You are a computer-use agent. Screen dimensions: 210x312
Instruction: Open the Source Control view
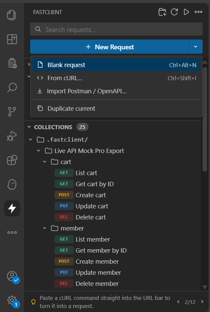tap(12, 112)
